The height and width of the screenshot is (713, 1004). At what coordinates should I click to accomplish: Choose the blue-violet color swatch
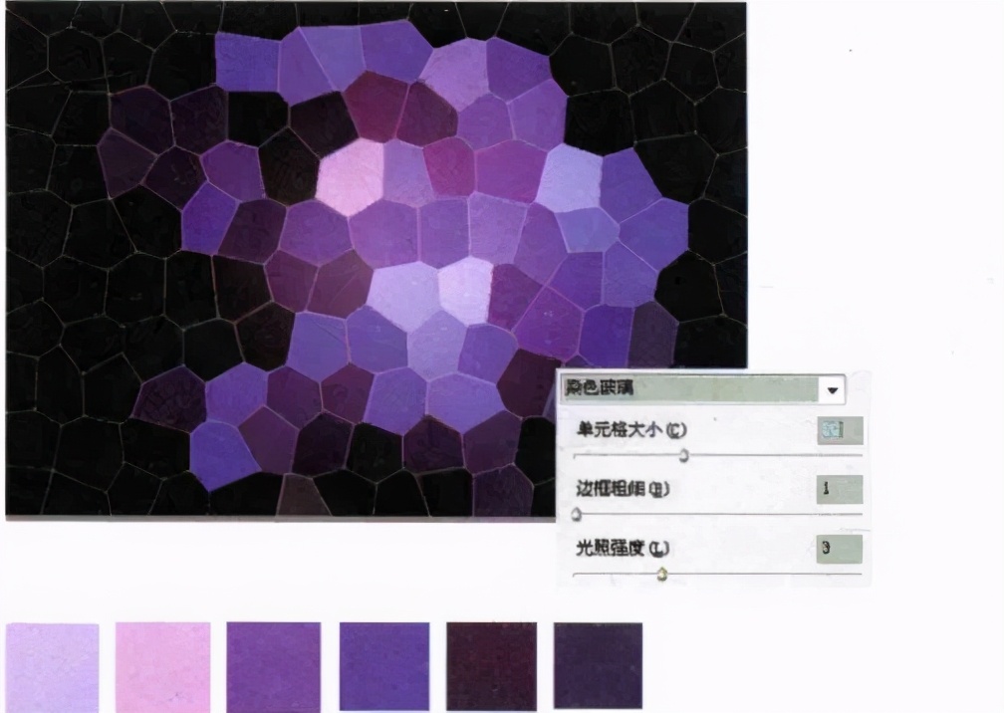384,666
